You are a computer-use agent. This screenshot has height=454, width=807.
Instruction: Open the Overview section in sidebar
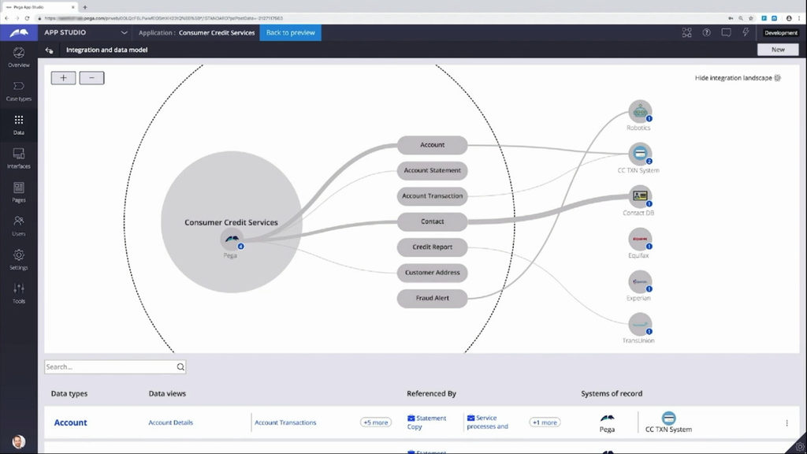tap(18, 56)
